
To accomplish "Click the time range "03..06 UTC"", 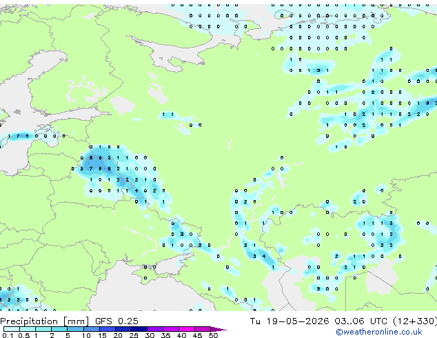I will point(360,321).
